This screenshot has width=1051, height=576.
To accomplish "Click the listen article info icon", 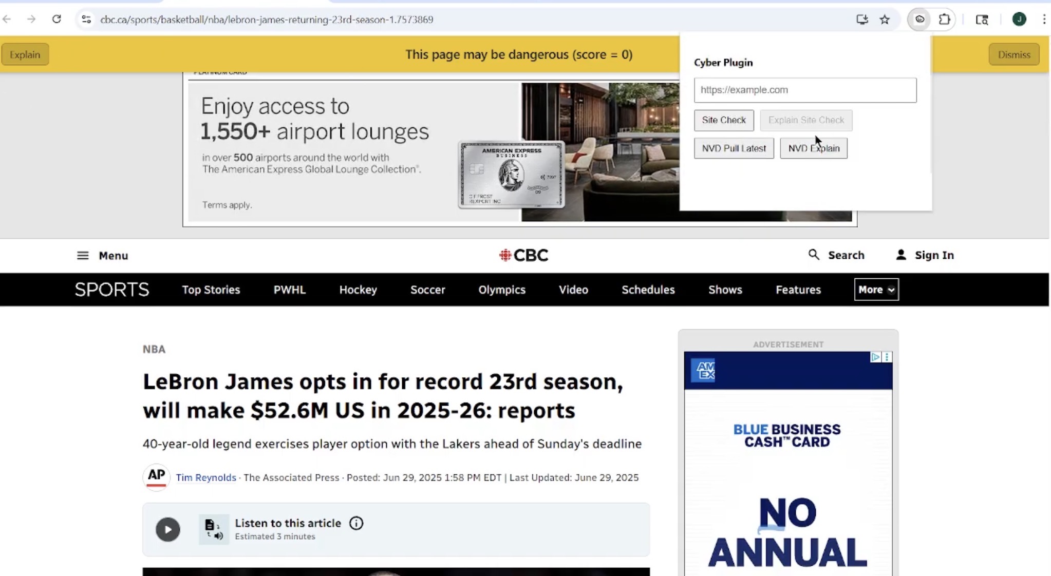I will pos(356,523).
